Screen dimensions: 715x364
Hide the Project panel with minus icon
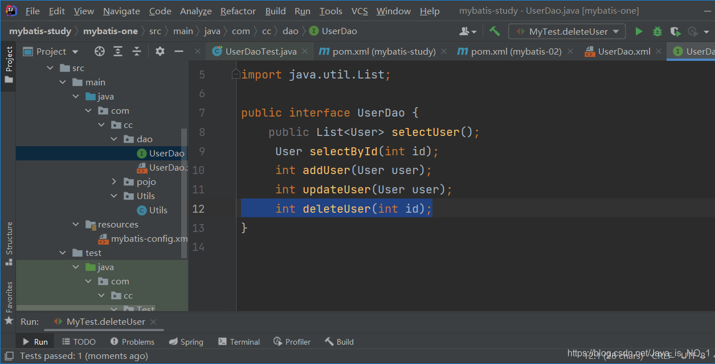tap(178, 51)
